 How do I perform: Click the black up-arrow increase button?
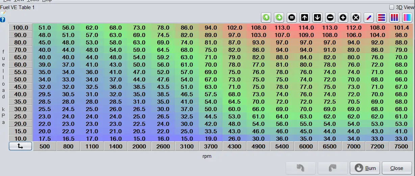coord(305,17)
